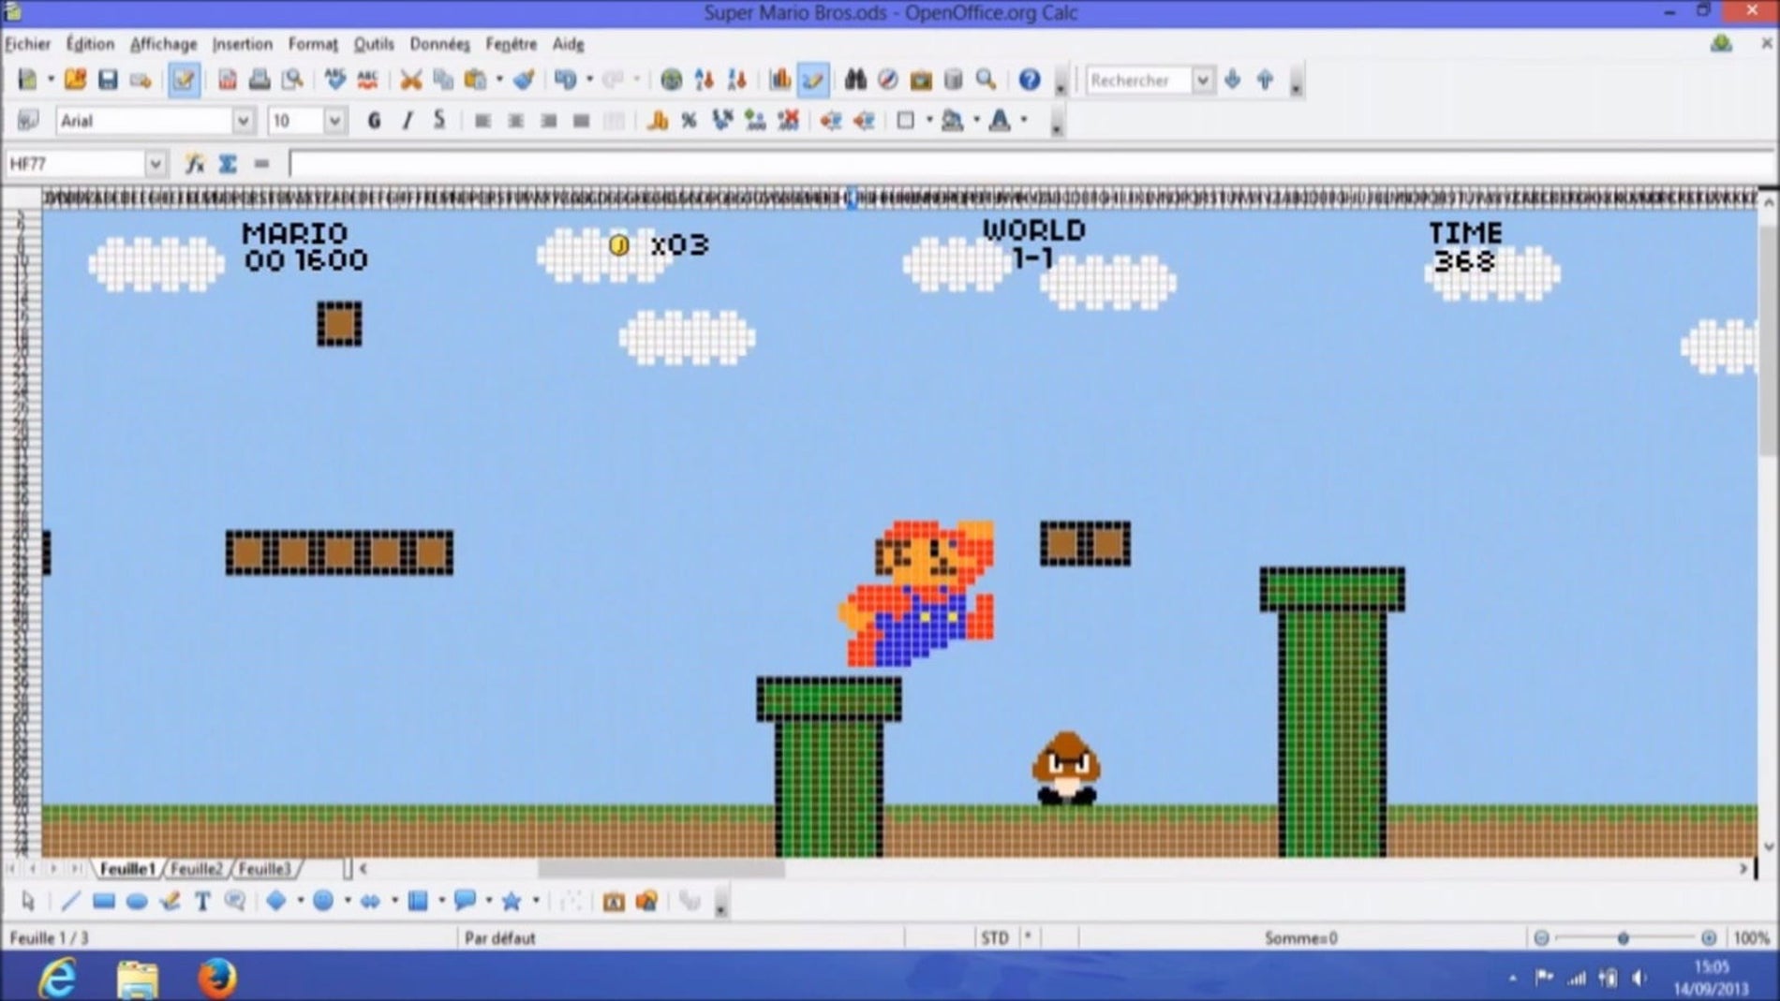1780x1001 pixels.
Task: Launch Firefox from the taskbar
Action: (217, 979)
